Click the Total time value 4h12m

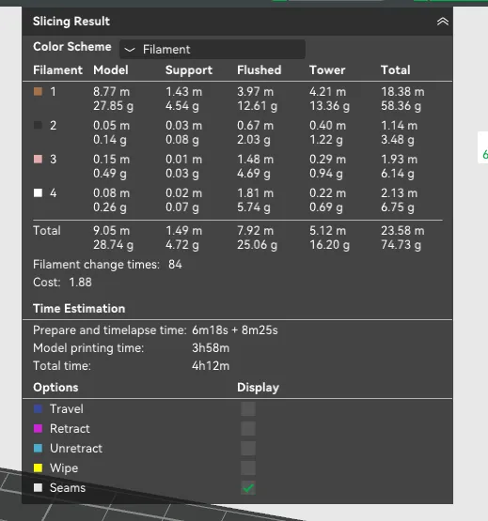pos(211,366)
